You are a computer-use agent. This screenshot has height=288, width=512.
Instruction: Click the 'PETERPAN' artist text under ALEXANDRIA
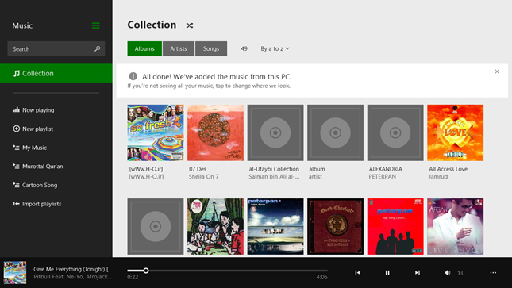pyautogui.click(x=383, y=177)
